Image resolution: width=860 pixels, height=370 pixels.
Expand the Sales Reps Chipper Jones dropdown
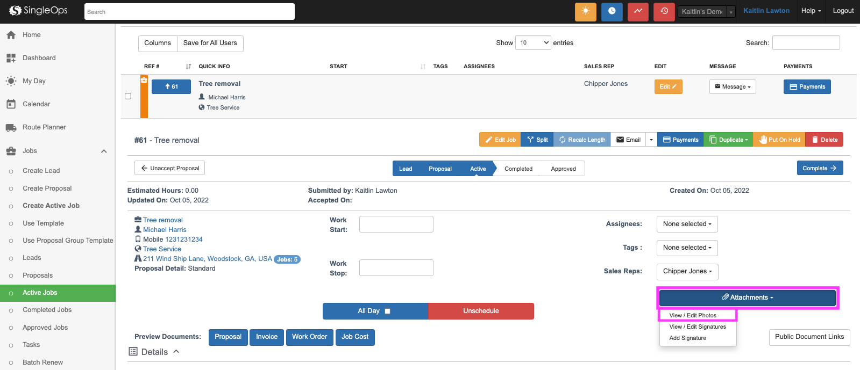[687, 271]
